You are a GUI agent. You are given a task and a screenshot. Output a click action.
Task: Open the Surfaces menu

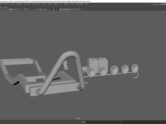pyautogui.click(x=50, y=4)
